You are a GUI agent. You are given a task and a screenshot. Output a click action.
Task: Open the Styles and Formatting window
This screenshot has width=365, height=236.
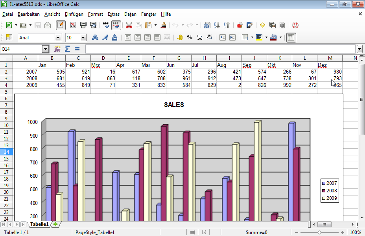click(x=9, y=37)
